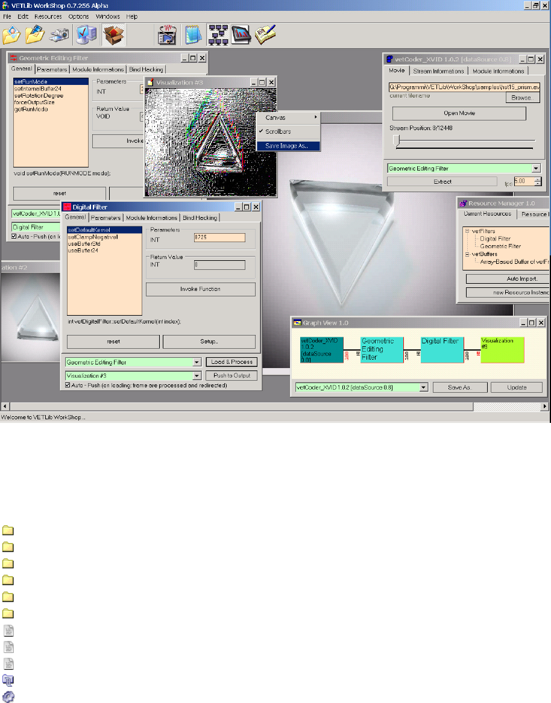Select setClampNegatival in the function list
The image size is (551, 703).
[93, 237]
